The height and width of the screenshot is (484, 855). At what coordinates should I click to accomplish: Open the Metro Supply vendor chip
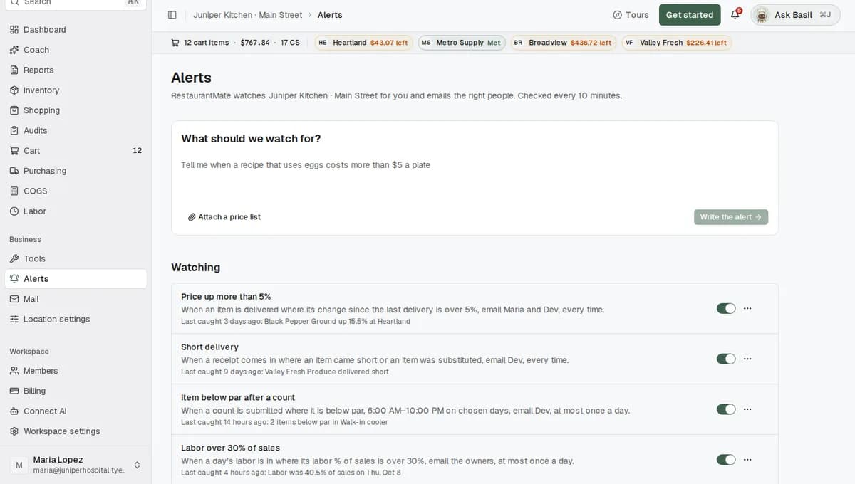(462, 43)
